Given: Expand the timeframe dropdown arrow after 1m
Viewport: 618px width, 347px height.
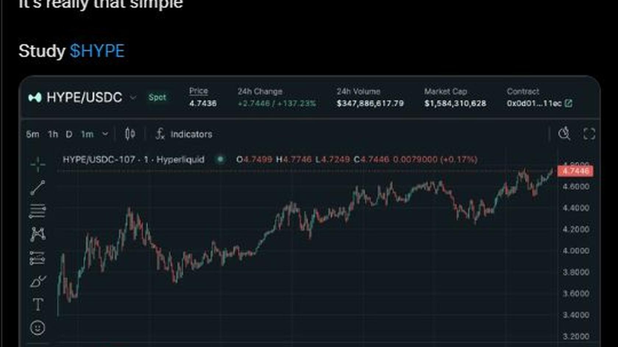Looking at the screenshot, I should [105, 134].
